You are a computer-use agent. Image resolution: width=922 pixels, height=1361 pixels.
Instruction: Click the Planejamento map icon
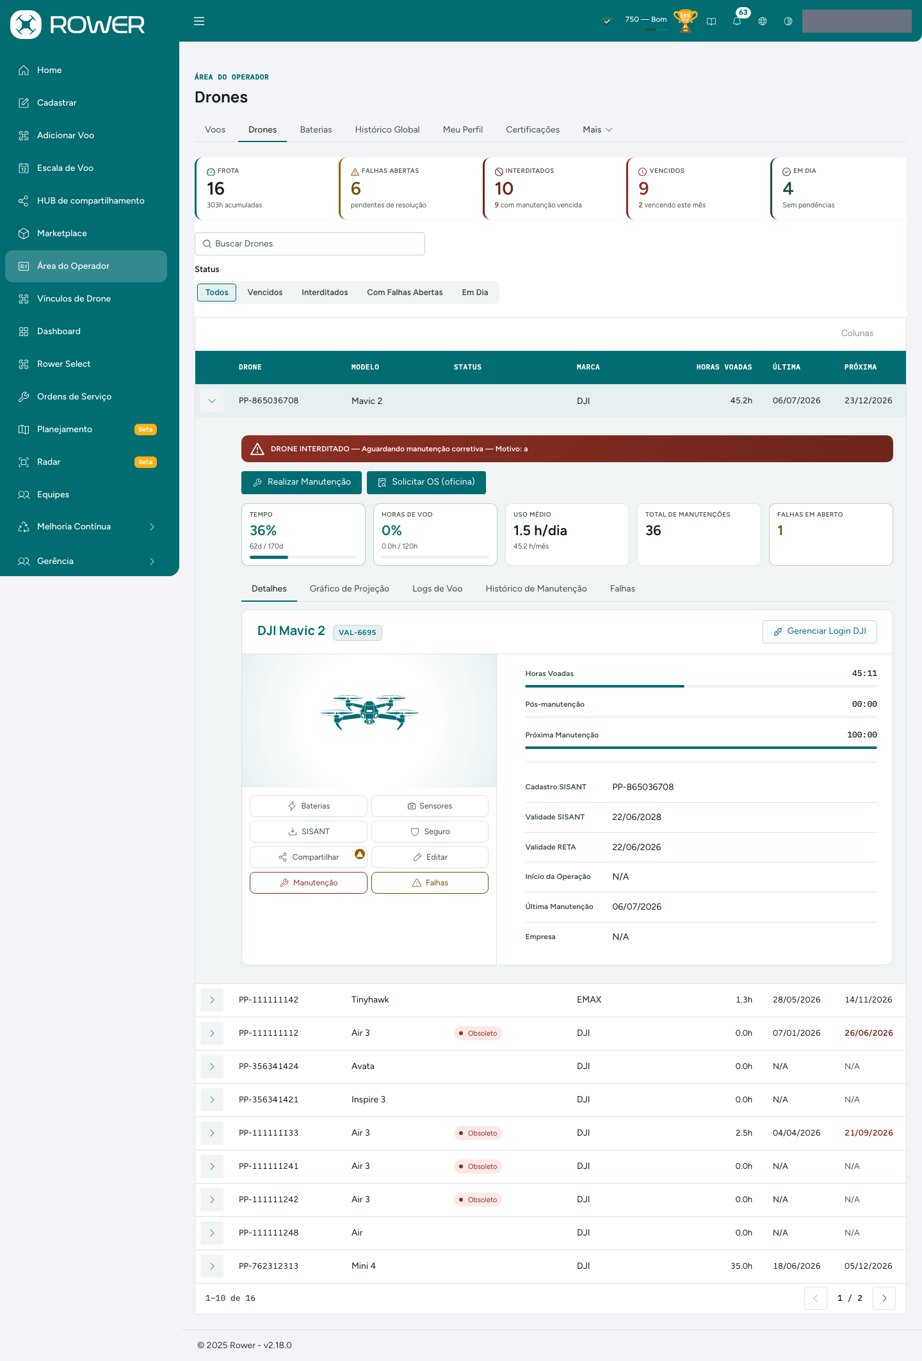pos(24,430)
